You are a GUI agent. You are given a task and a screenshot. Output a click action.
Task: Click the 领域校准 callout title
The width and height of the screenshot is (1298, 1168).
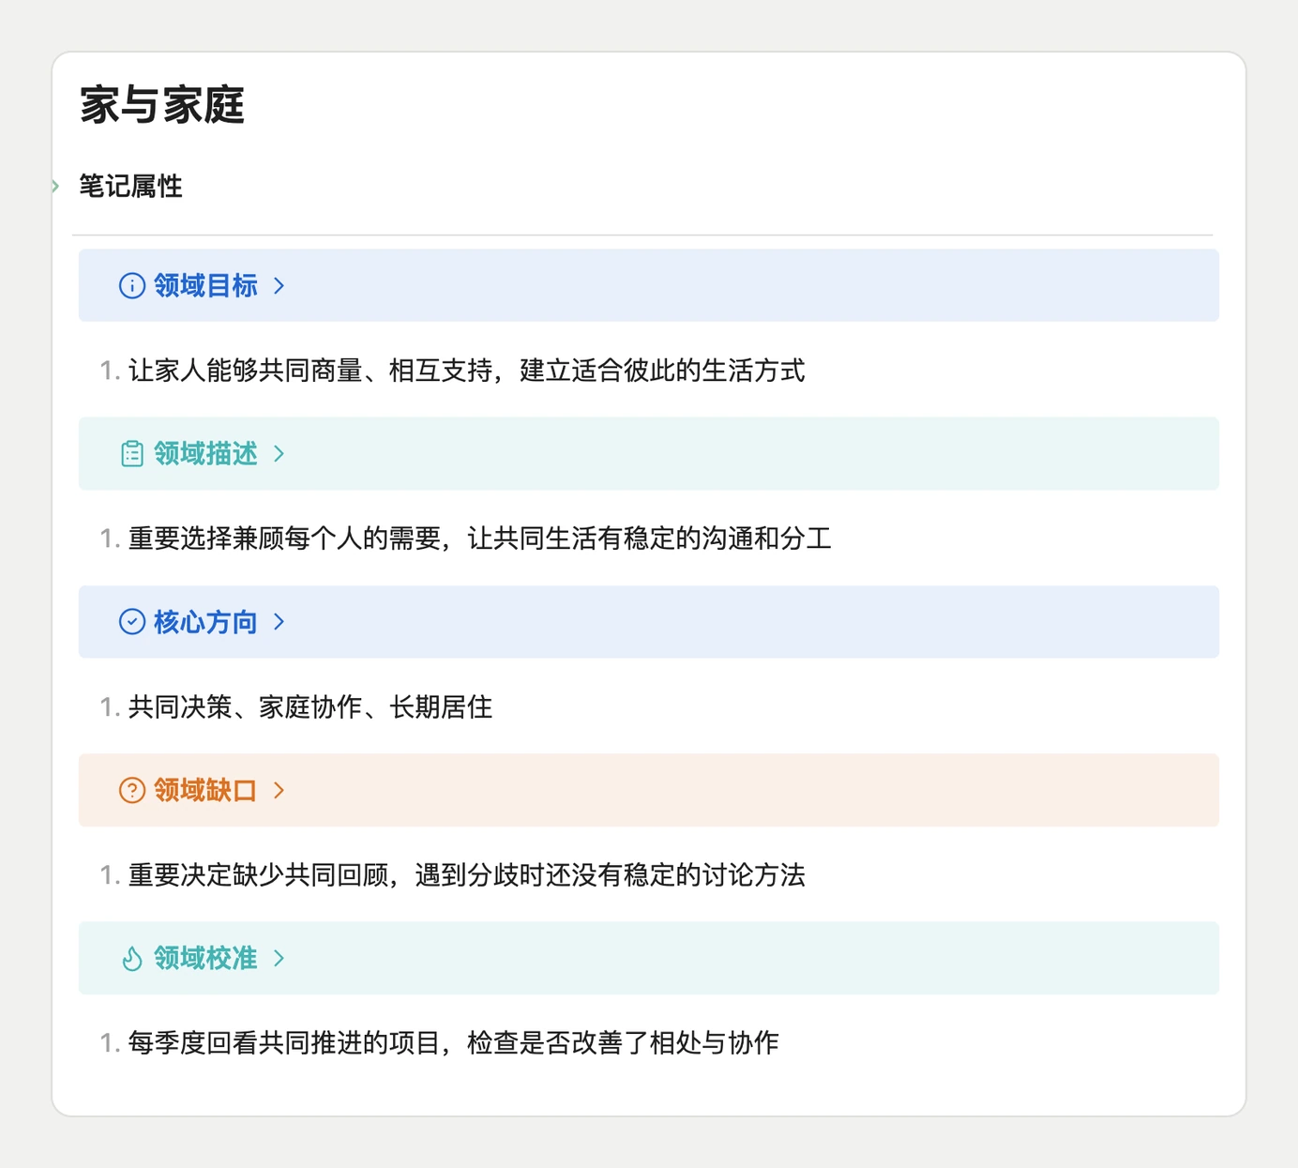[x=205, y=958]
